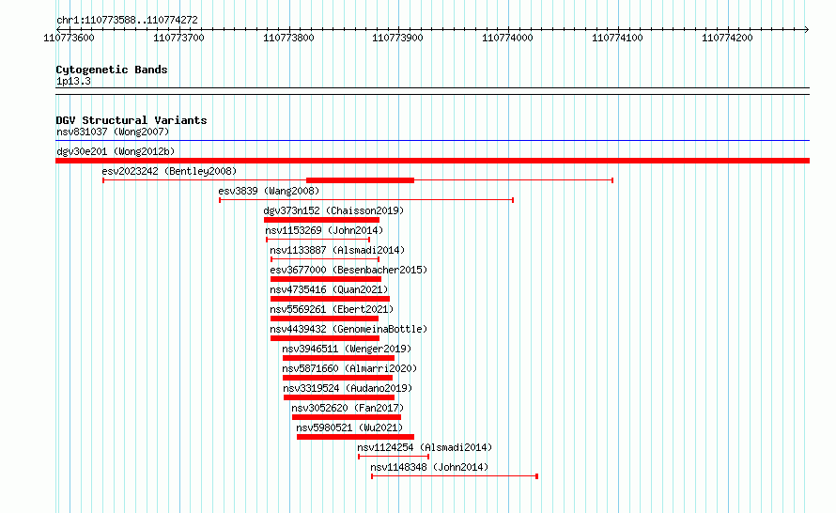The width and height of the screenshot is (836, 513).
Task: Click the nsv831037 (Wong2007) label
Action: pos(113,132)
